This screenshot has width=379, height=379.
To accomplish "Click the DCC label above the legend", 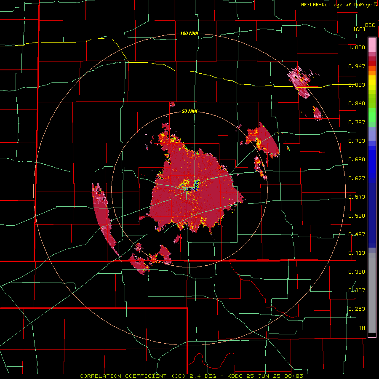I will click(x=370, y=25).
